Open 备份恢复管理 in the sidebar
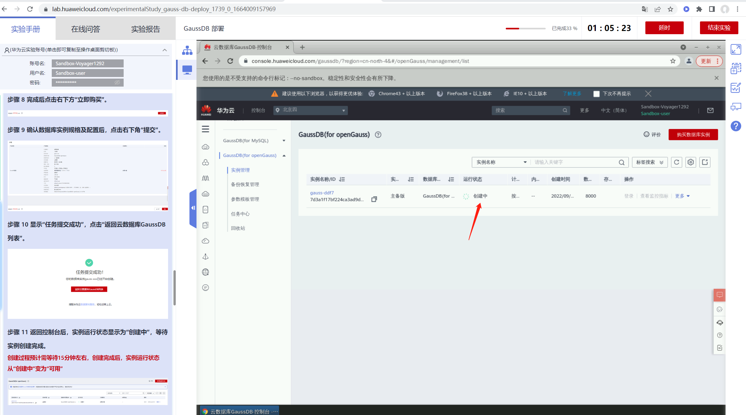Screen dimensions: 746x415 click(x=245, y=184)
